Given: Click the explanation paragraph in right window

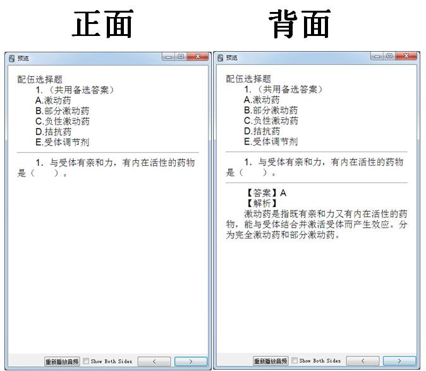Looking at the screenshot, I should pyautogui.click(x=317, y=224).
